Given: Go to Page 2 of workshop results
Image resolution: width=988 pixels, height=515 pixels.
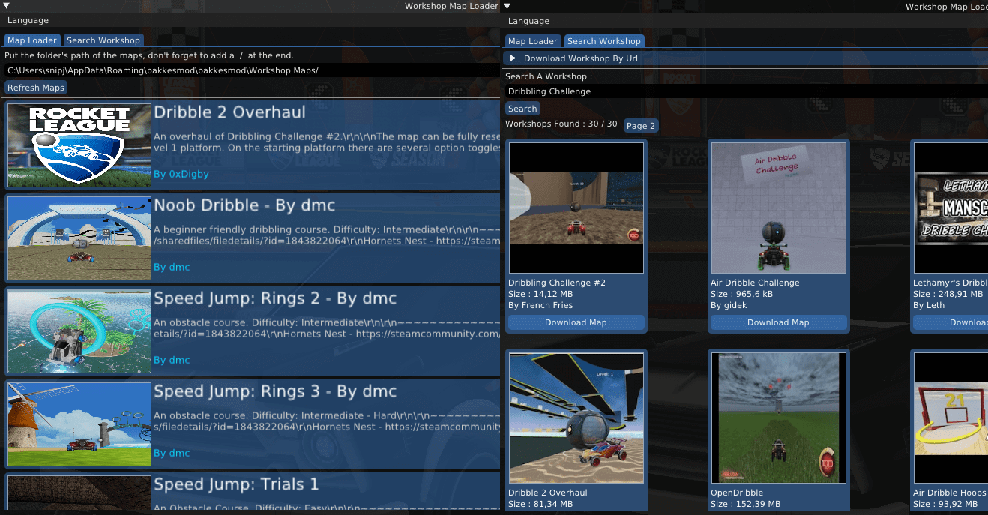Looking at the screenshot, I should pos(641,126).
